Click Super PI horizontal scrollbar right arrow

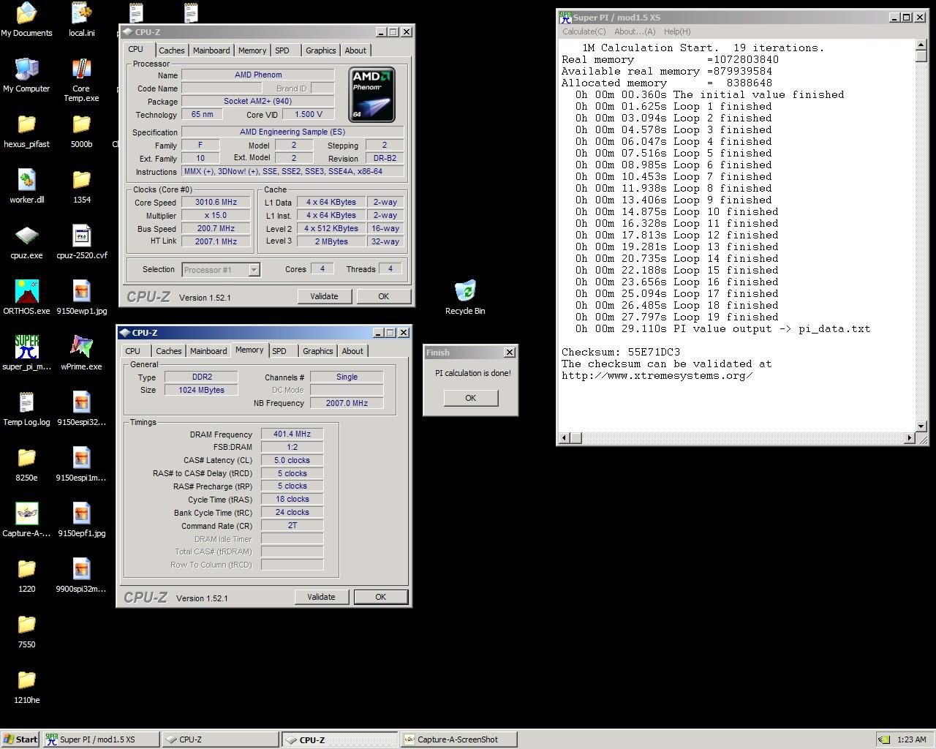(910, 438)
